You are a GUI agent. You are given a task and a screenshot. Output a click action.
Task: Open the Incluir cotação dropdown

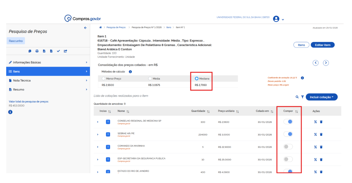click(321, 97)
